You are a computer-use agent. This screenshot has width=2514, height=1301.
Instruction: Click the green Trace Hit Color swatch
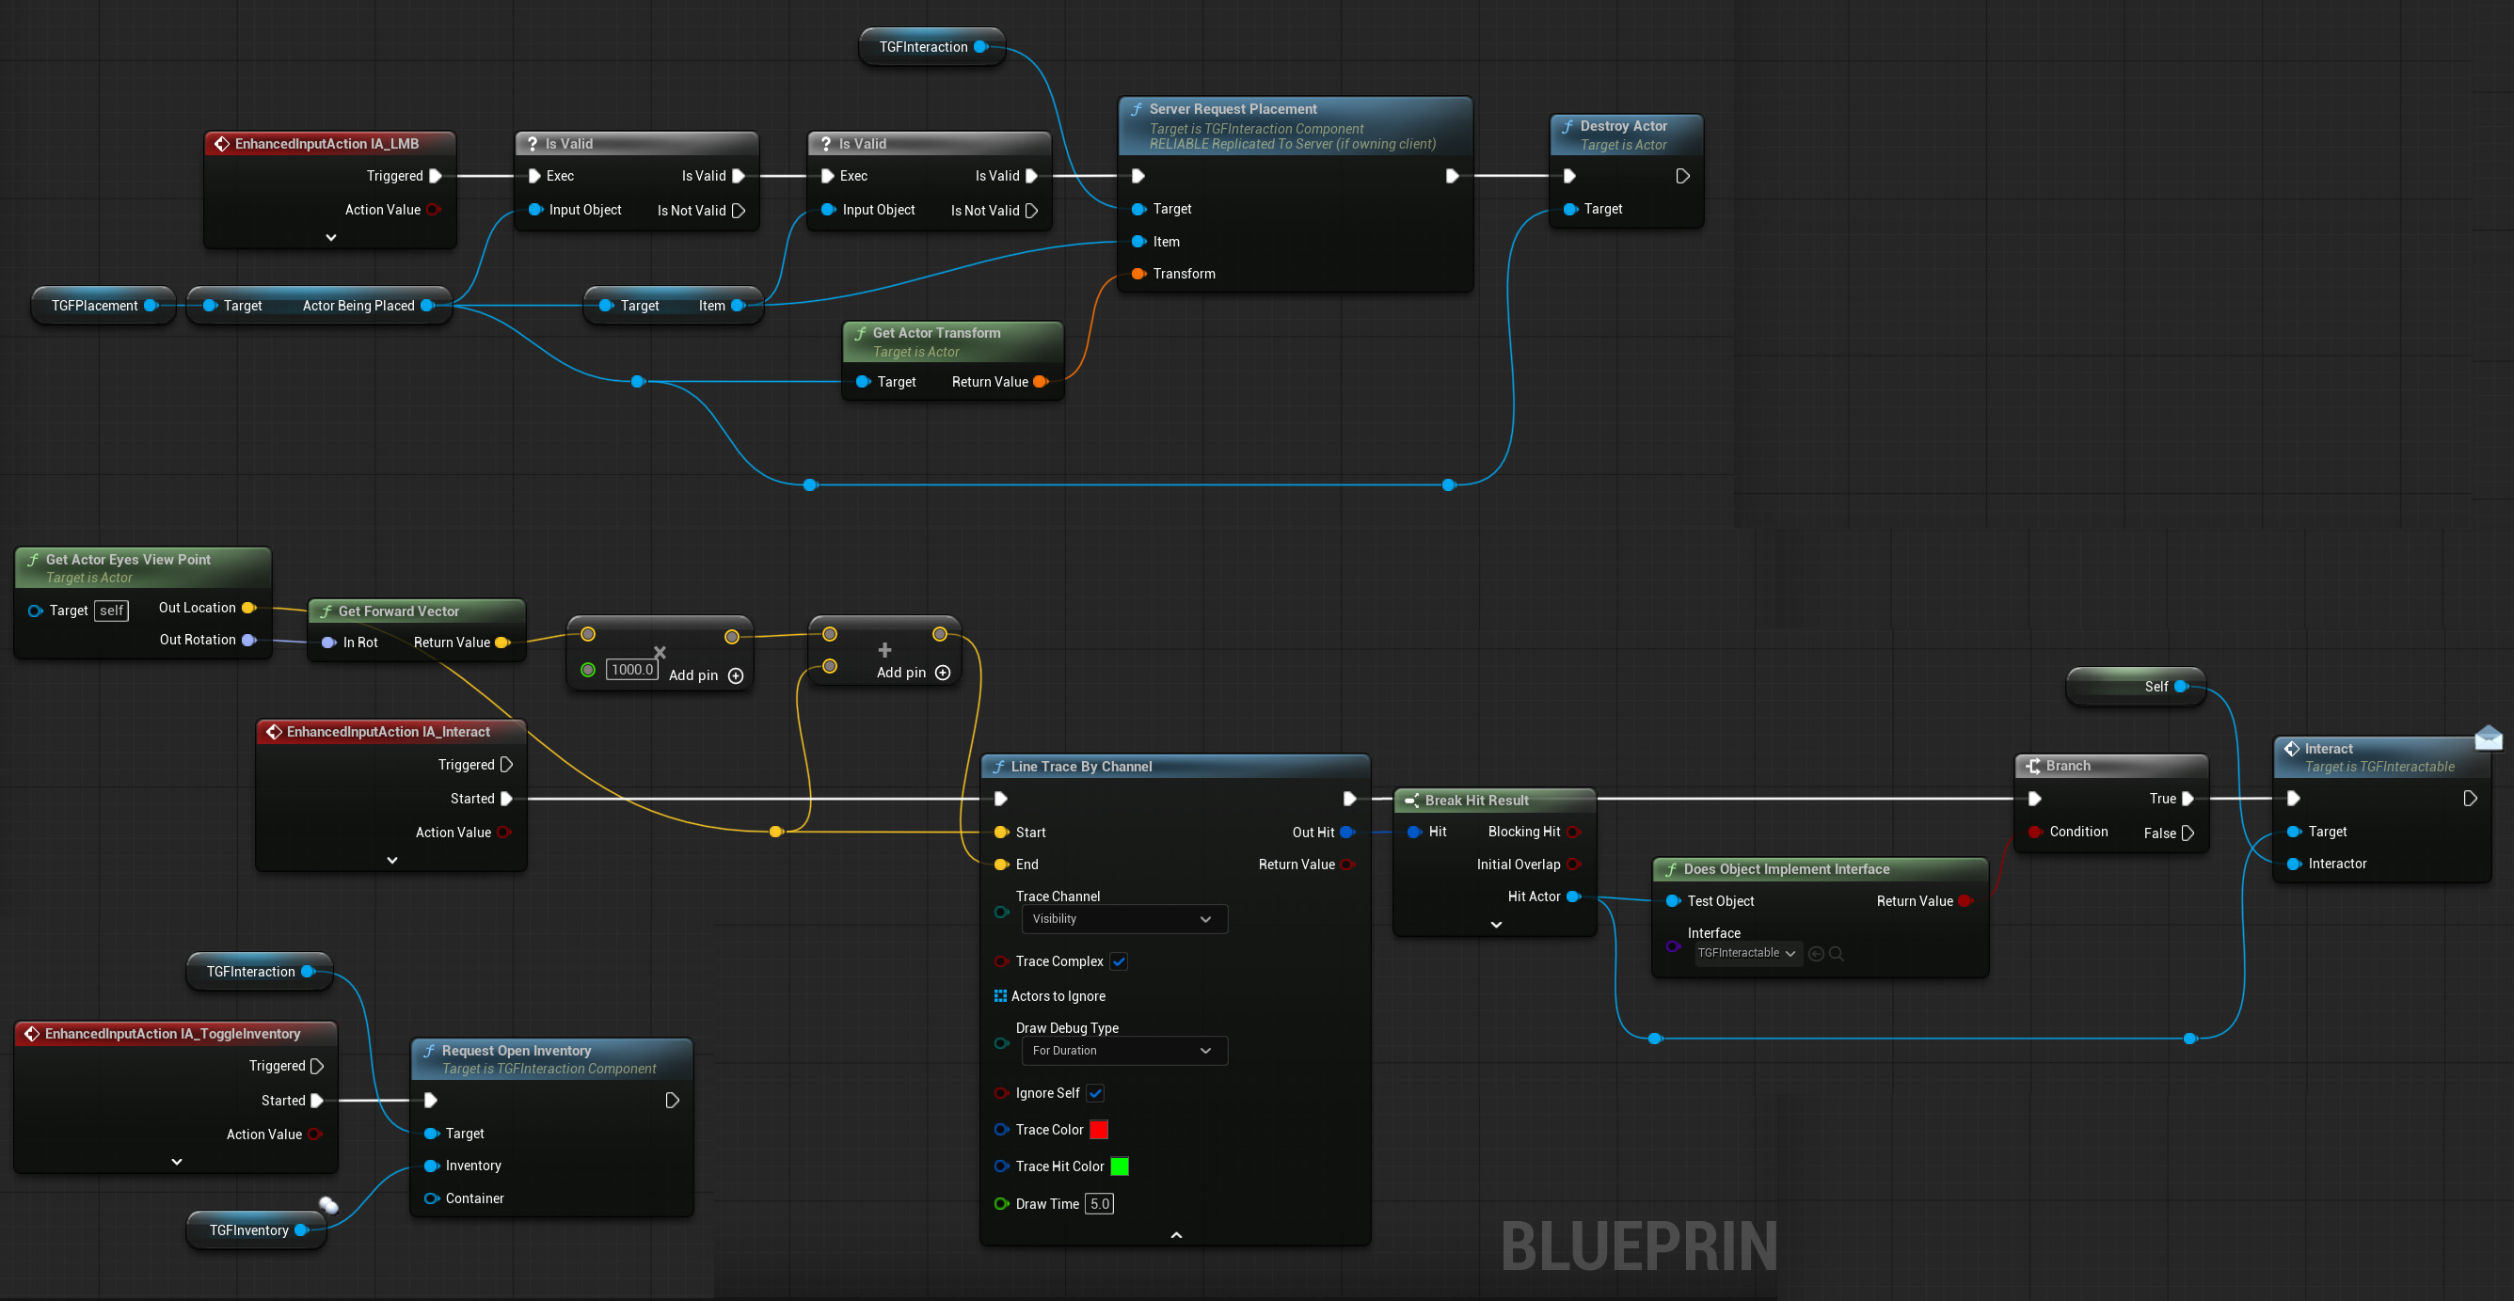pyautogui.click(x=1120, y=1166)
